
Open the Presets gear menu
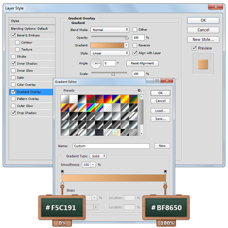(139, 90)
